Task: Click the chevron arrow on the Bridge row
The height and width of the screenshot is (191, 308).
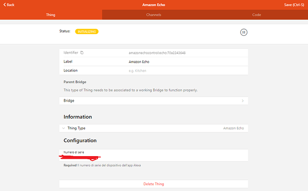Action: 243,101
